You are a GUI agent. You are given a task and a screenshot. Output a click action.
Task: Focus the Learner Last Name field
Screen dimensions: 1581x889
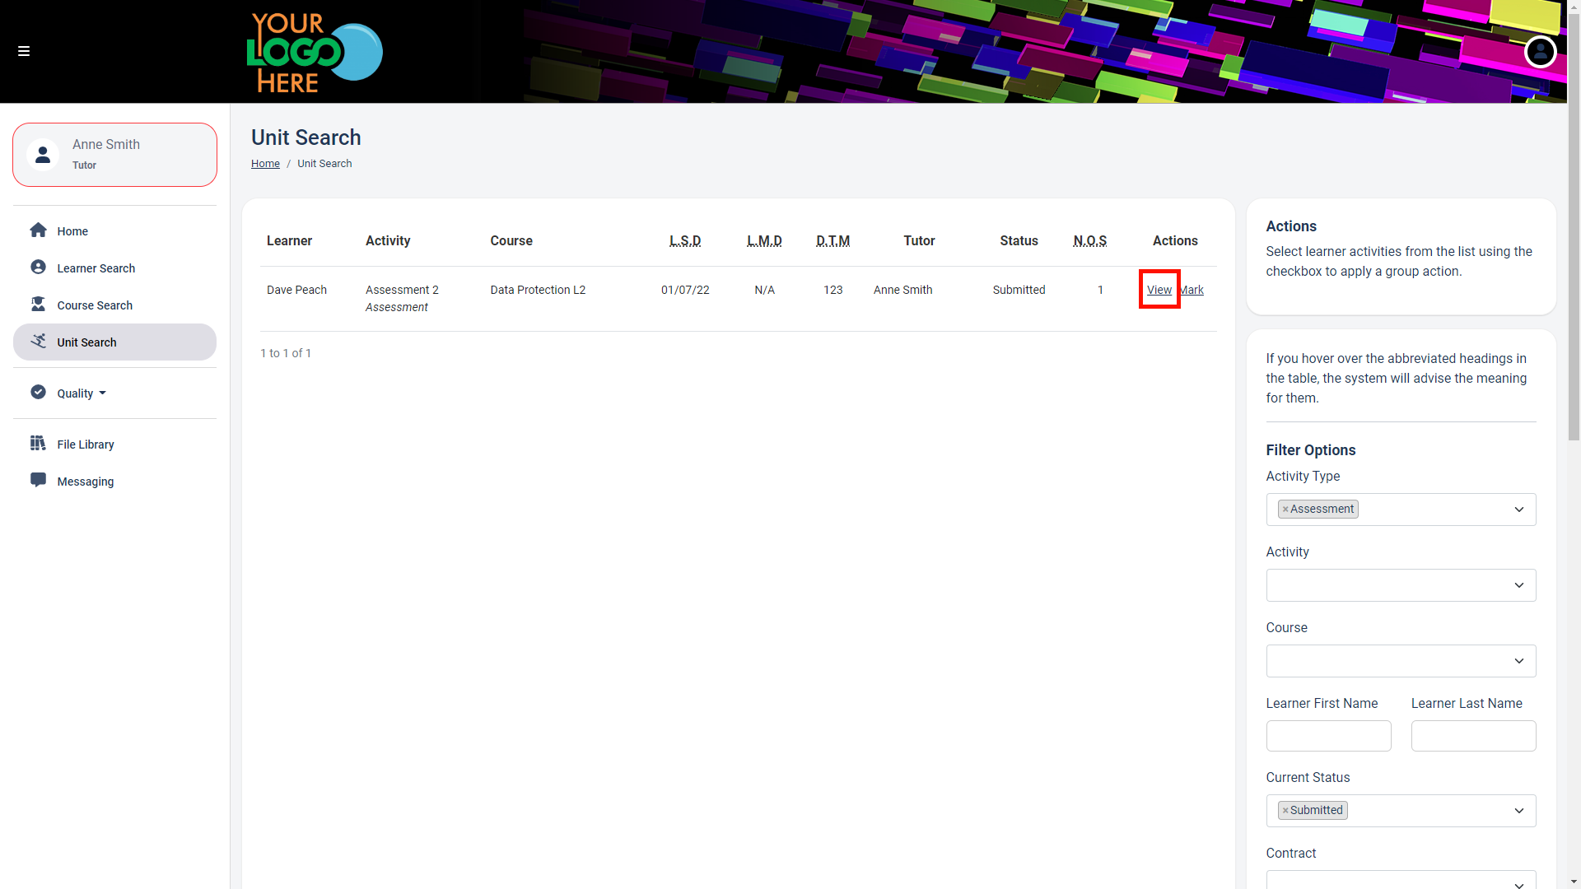(x=1473, y=736)
